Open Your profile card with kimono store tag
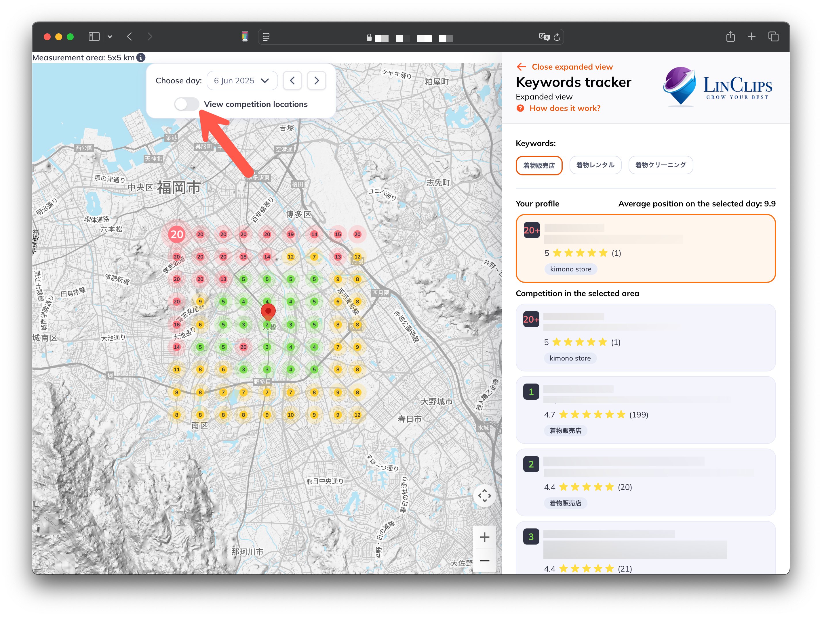Screen dimensions: 822x617 coord(646,248)
